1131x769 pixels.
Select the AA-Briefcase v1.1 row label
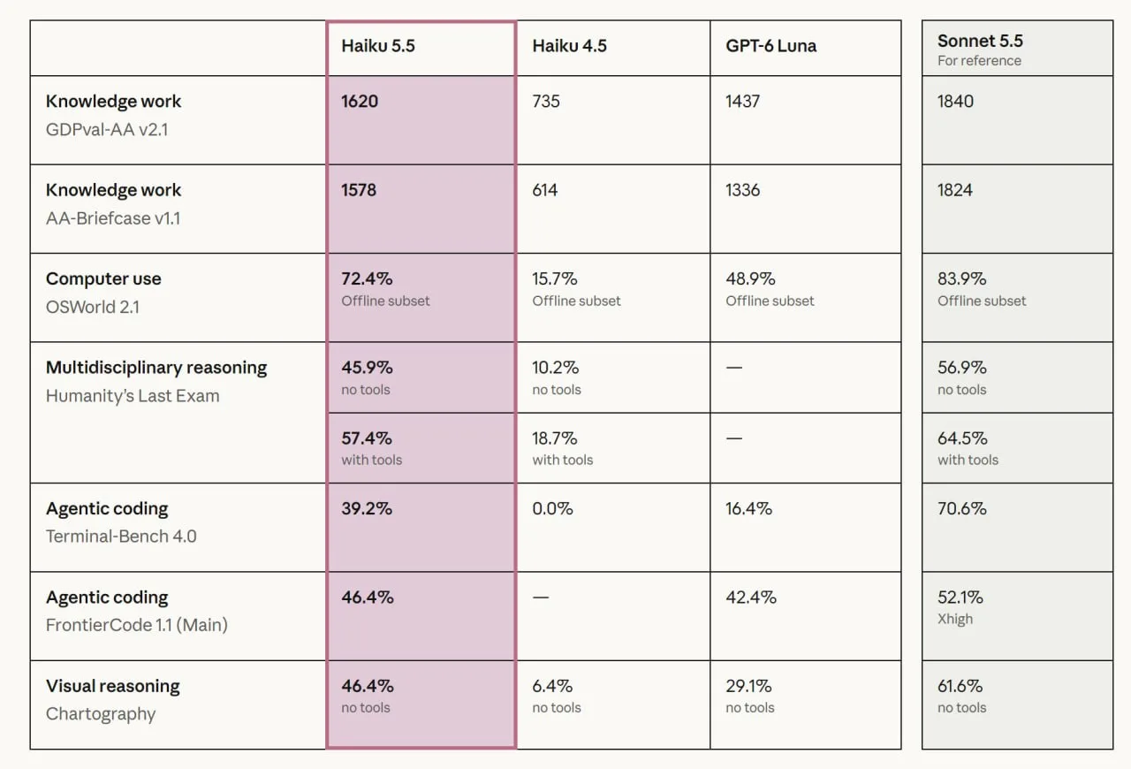point(113,218)
